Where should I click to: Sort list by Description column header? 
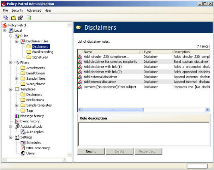(x=191, y=52)
